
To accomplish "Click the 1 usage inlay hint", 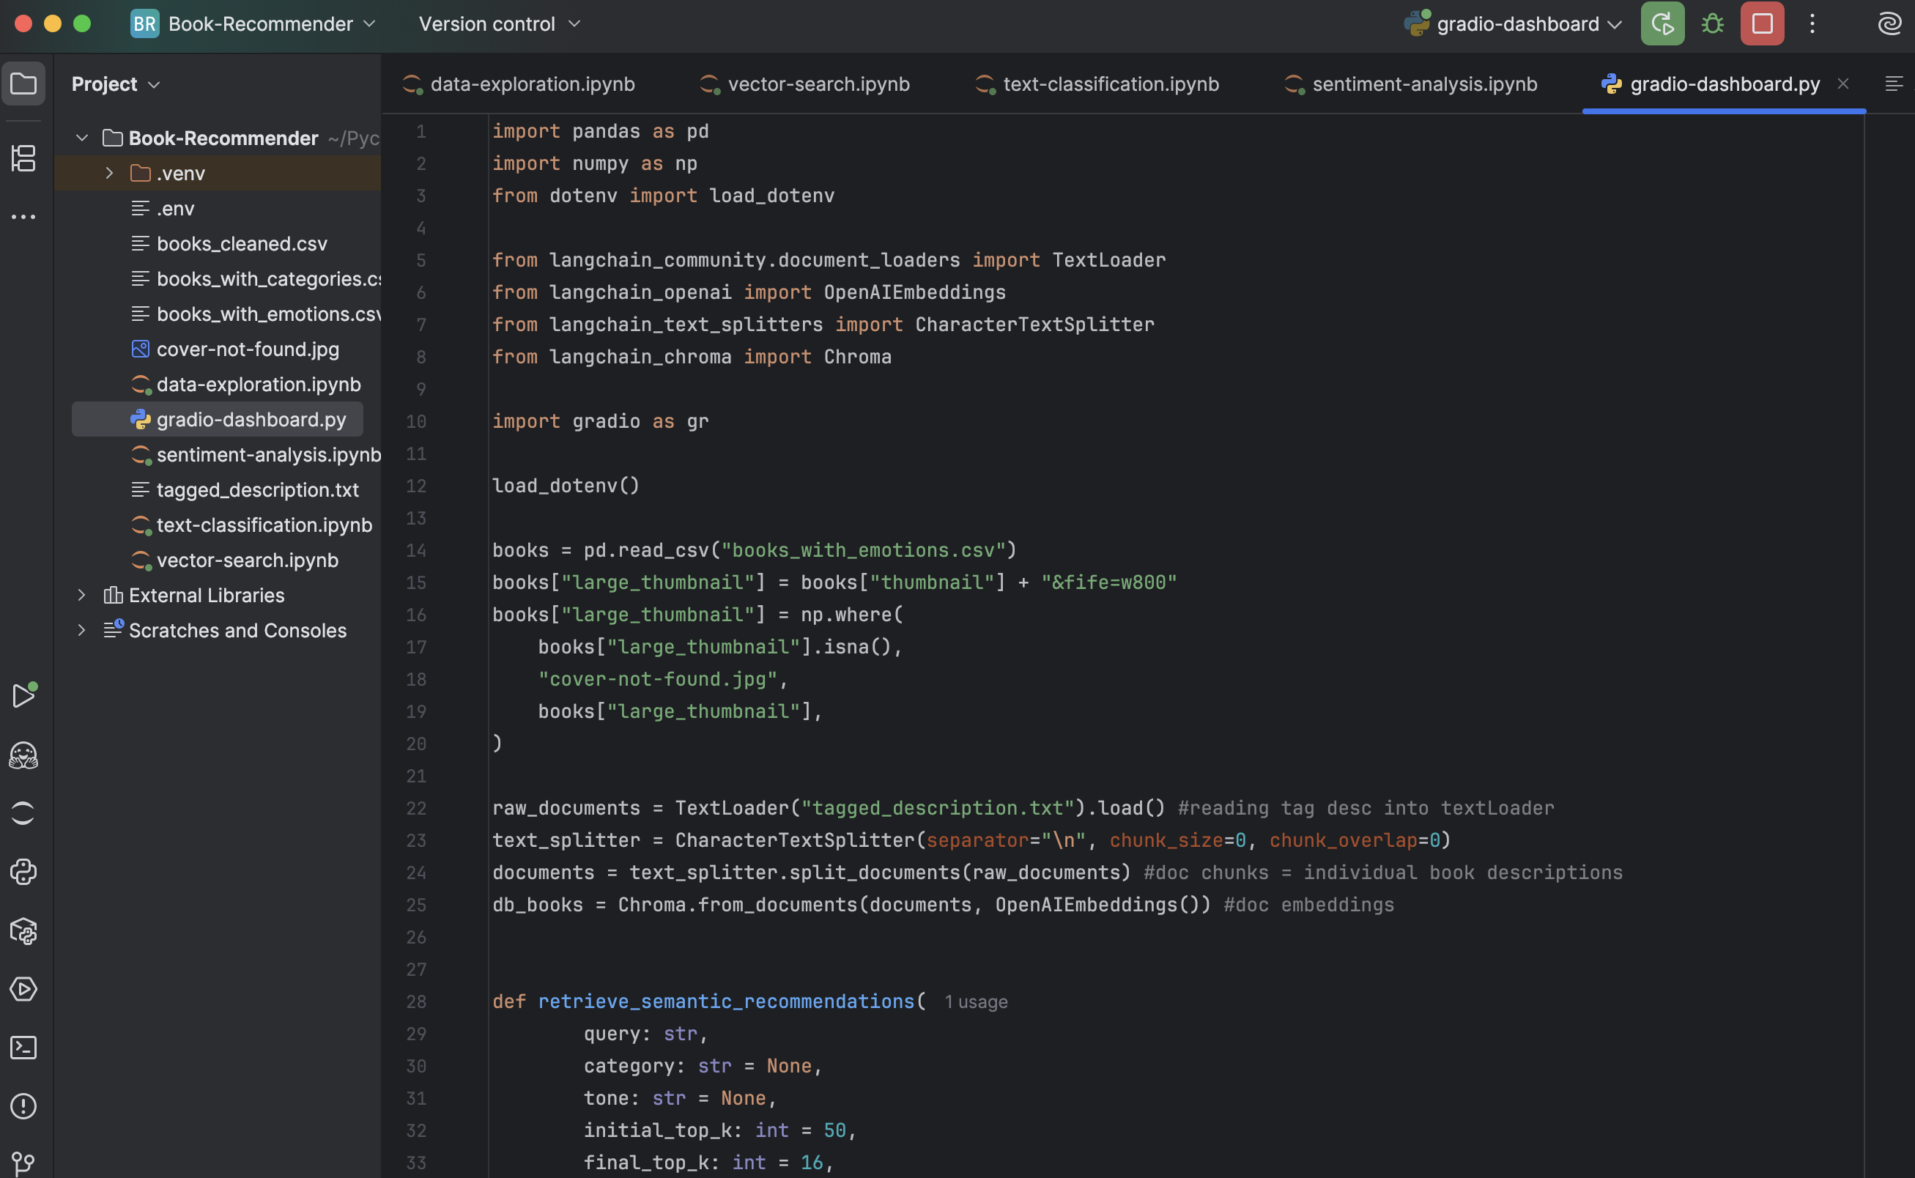I will point(975,1002).
